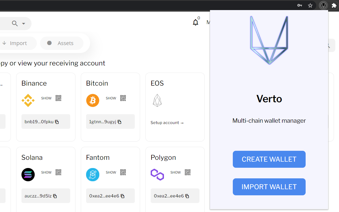
Task: Click the EOS logo icon
Action: 157,100
